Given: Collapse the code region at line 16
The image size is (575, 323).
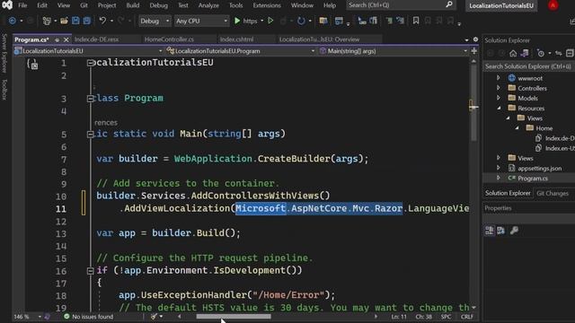Looking at the screenshot, I should click(90, 271).
